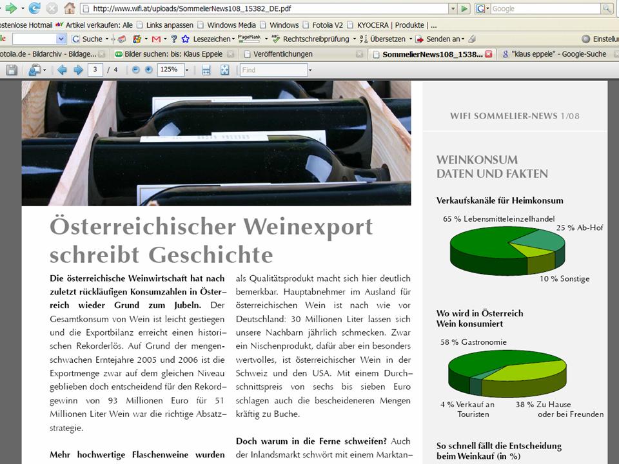Viewport: 619px width, 464px height.
Task: Click the browser home icon
Action: click(69, 8)
